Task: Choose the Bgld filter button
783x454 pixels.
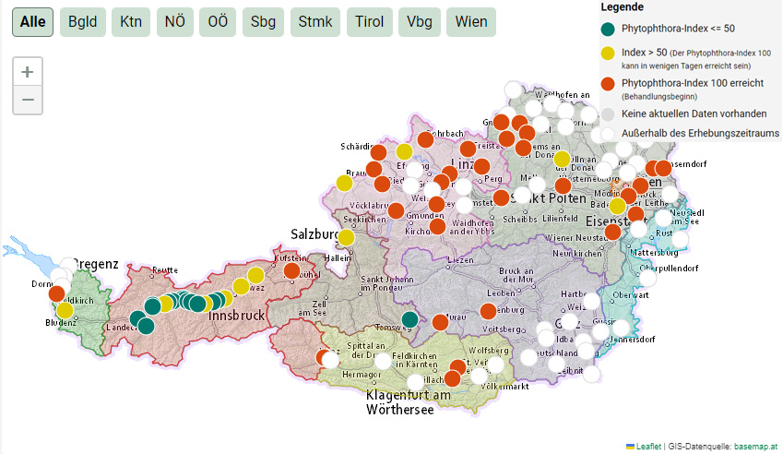Action: 83,22
